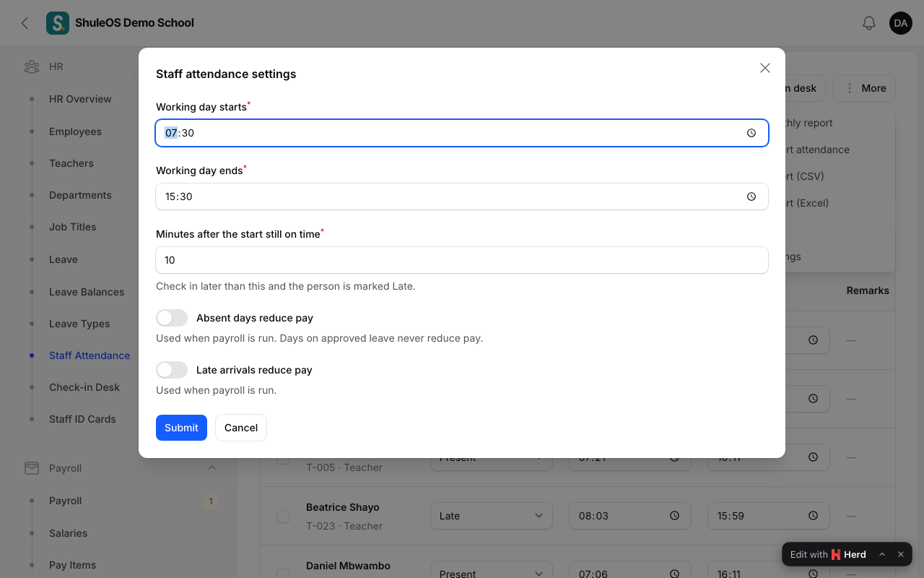Click the back arrow in header
The width and height of the screenshot is (924, 578).
25,23
